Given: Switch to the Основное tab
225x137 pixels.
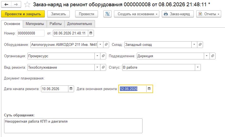Looking at the screenshot, I should coord(12,24).
